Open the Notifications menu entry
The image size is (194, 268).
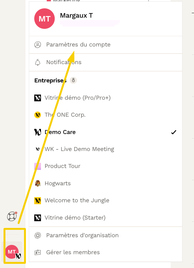click(64, 62)
